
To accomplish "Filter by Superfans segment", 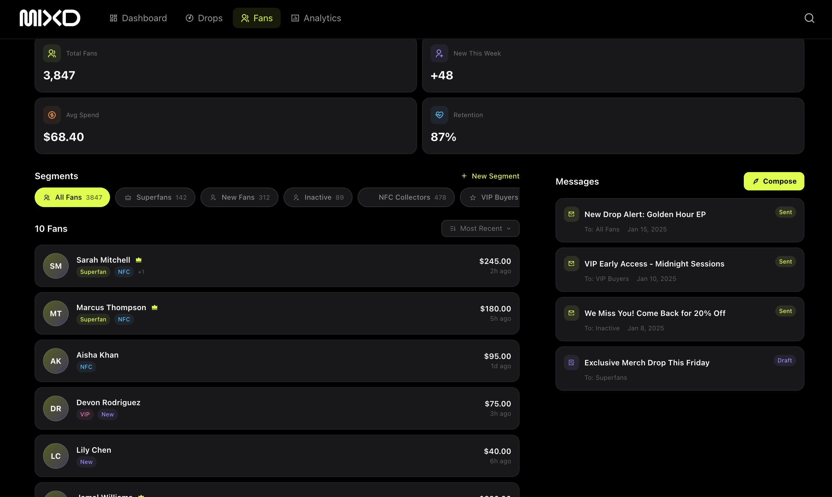I will click(x=155, y=197).
